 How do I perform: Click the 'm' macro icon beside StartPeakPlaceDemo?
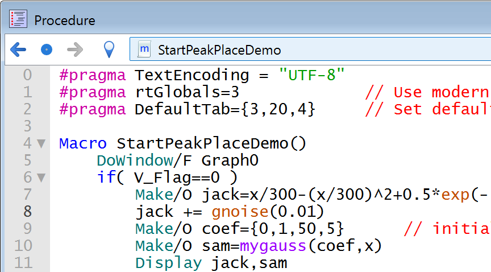[x=145, y=50]
